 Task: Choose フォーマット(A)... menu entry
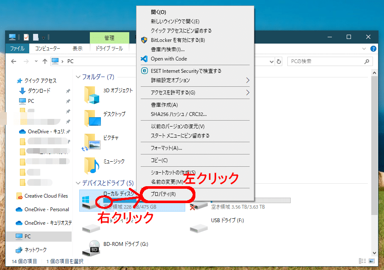point(166,148)
